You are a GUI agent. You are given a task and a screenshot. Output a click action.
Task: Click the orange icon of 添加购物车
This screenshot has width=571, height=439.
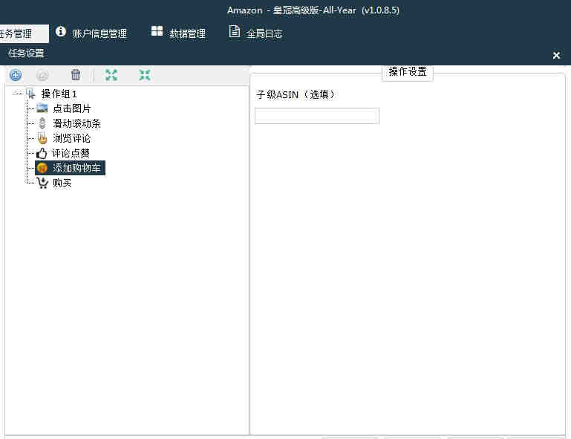(x=42, y=168)
